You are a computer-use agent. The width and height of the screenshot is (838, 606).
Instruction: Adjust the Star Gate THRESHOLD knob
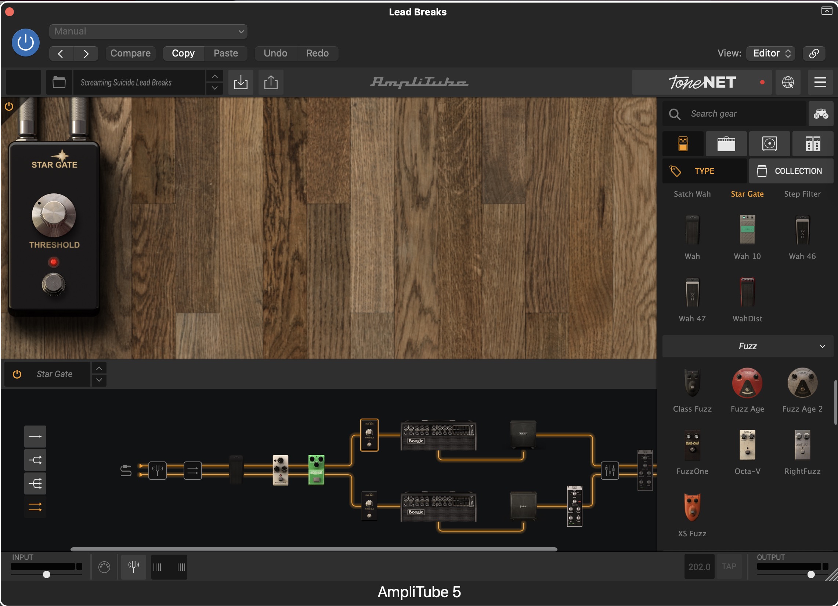pos(54,215)
